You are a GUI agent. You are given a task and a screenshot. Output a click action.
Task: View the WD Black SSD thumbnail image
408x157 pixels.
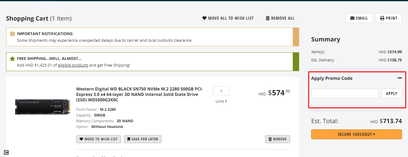coord(43,107)
